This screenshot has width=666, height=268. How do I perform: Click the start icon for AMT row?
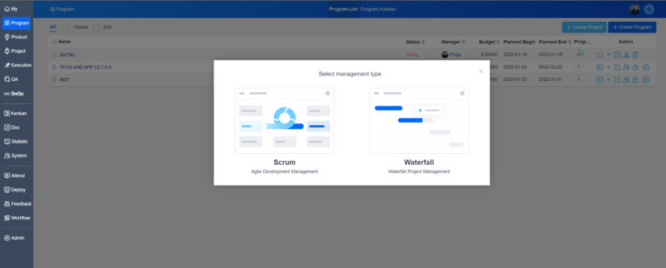[x=600, y=79]
